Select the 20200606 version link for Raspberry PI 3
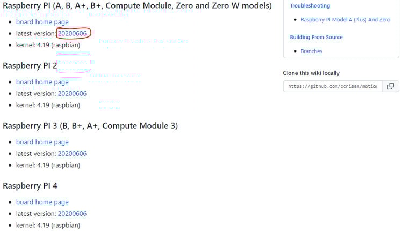The width and height of the screenshot is (403, 232). 72,153
